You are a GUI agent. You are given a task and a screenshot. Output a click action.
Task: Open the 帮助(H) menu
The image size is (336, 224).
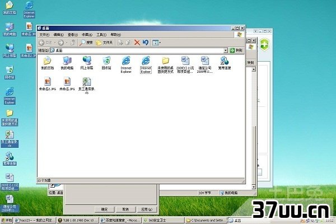pyautogui.click(x=116, y=35)
